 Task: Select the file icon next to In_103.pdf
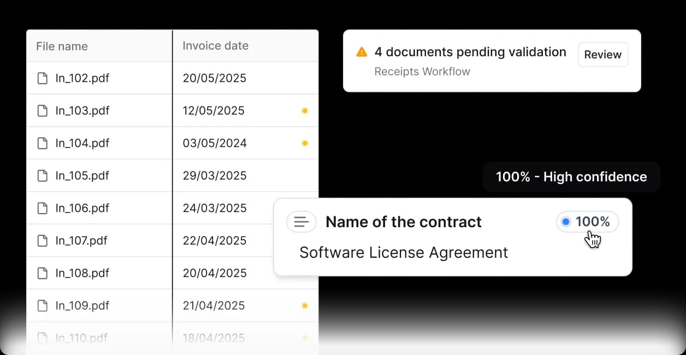click(x=43, y=110)
